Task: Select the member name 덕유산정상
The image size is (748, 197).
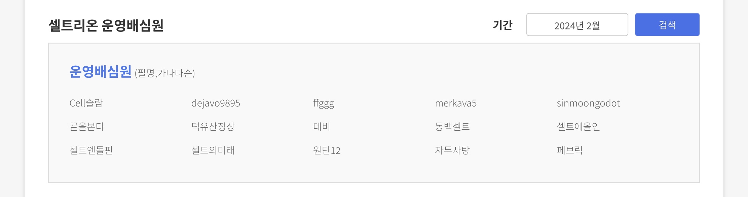Action: (213, 127)
